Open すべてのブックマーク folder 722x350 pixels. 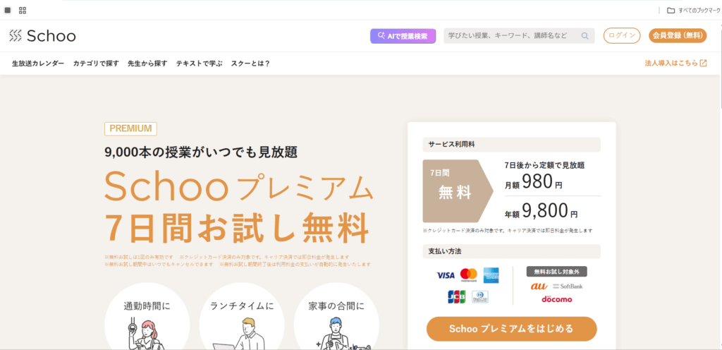tap(693, 10)
